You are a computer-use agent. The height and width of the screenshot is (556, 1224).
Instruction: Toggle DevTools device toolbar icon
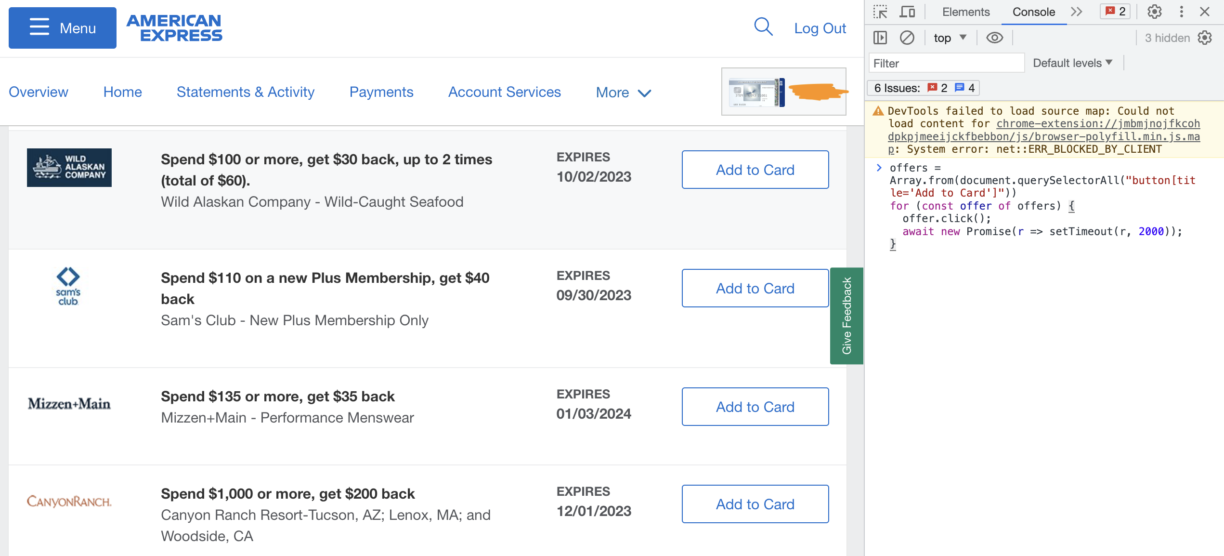tap(907, 12)
